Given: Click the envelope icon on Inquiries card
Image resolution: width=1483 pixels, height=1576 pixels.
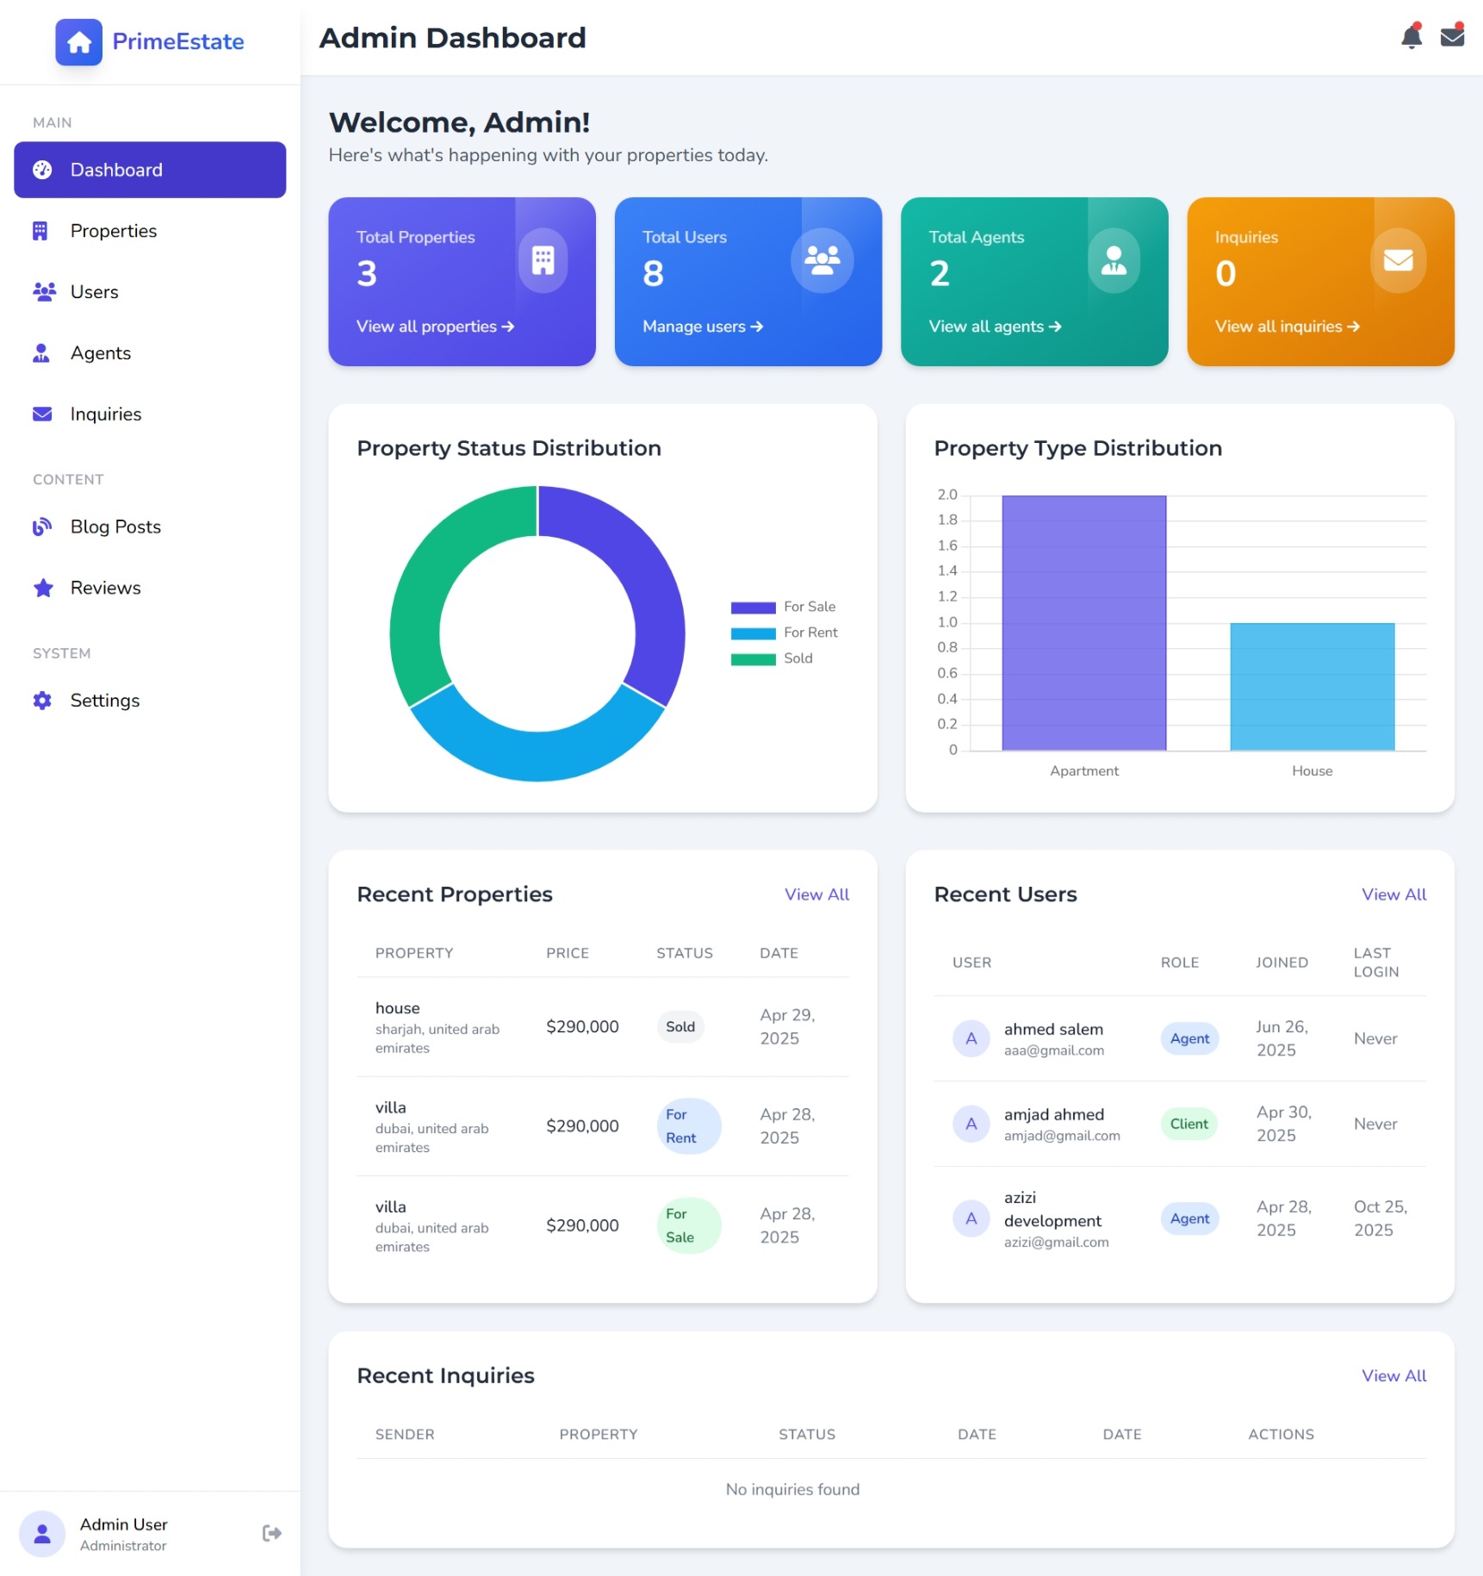Looking at the screenshot, I should tap(1397, 260).
